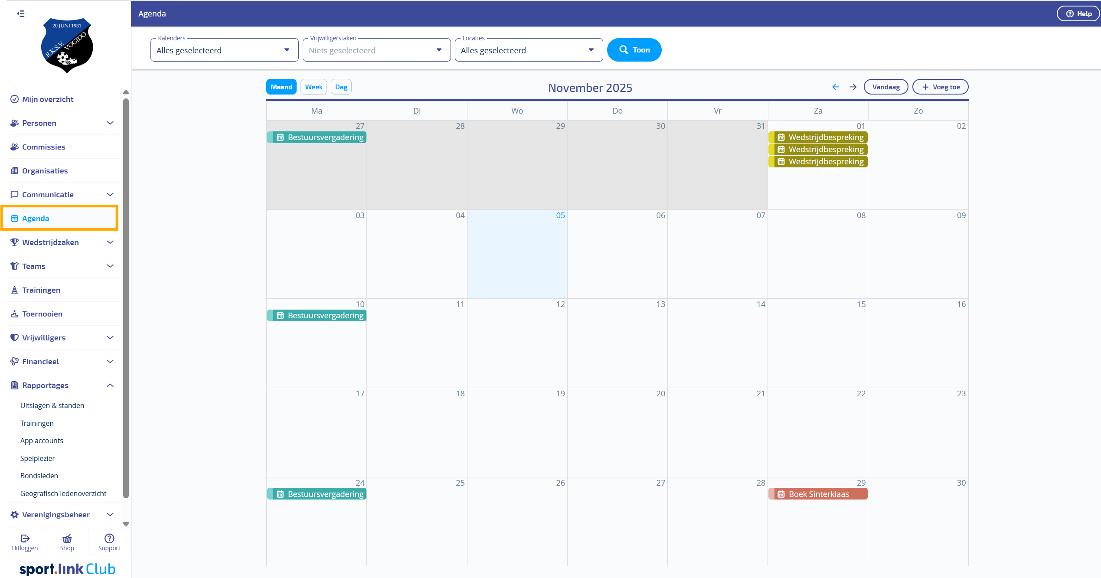Viewport: 1101px width, 578px height.
Task: Select the Maand view toggle
Action: 281,87
